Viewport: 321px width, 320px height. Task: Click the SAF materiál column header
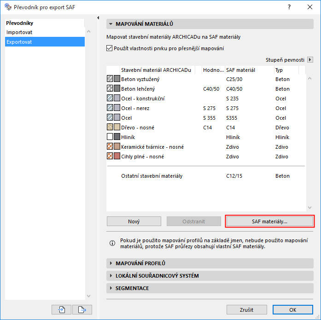click(249, 70)
